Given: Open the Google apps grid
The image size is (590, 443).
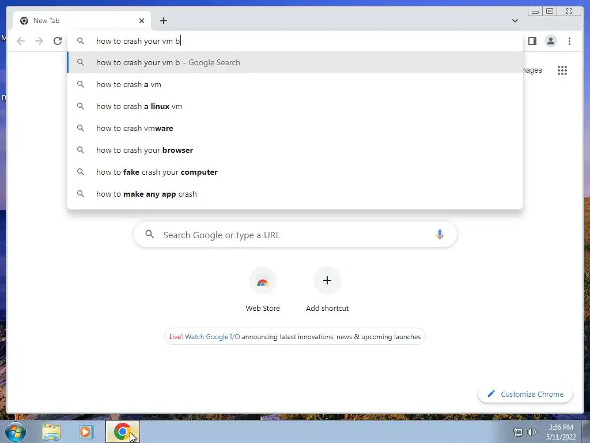Looking at the screenshot, I should pyautogui.click(x=562, y=70).
